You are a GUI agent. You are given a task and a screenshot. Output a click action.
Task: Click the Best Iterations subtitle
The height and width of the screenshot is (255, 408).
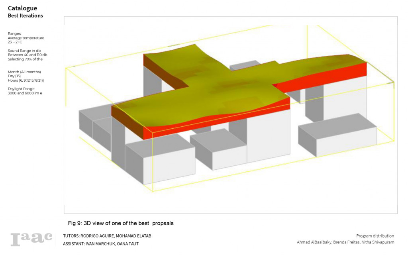click(25, 16)
